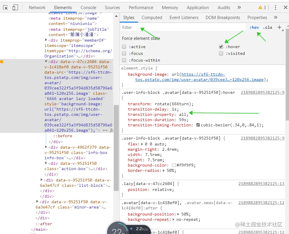Screen dimensions: 289x234
Task: Expand the memberOf div node
Action: coord(46,40)
